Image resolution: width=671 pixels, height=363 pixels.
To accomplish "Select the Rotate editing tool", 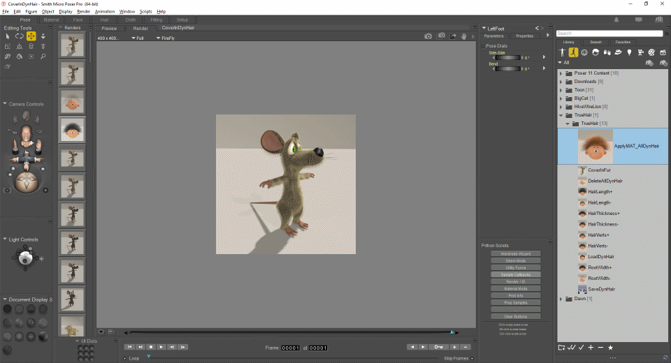I will click(20, 36).
